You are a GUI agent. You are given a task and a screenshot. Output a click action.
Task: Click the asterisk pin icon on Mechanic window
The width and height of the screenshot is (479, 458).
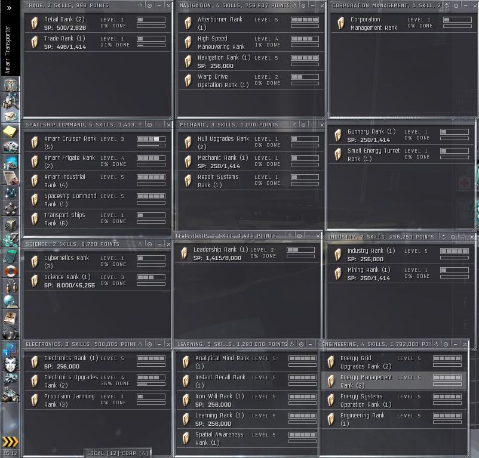click(294, 125)
